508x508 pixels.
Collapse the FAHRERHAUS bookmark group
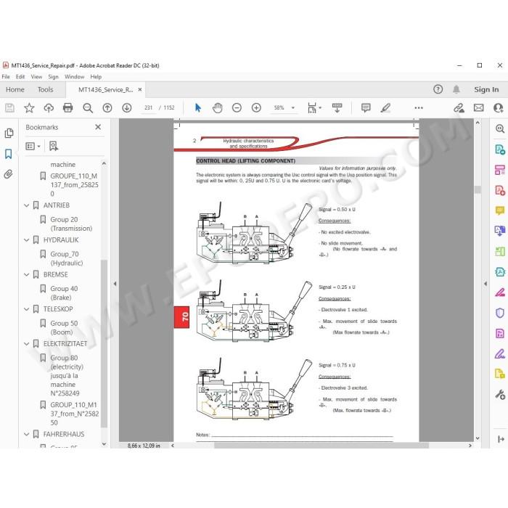click(x=27, y=434)
